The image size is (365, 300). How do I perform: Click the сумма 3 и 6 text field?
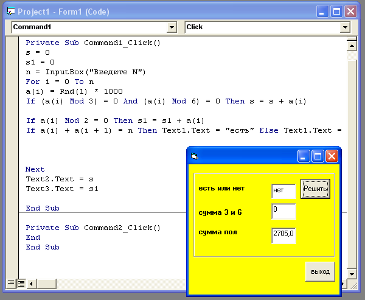[x=283, y=211]
